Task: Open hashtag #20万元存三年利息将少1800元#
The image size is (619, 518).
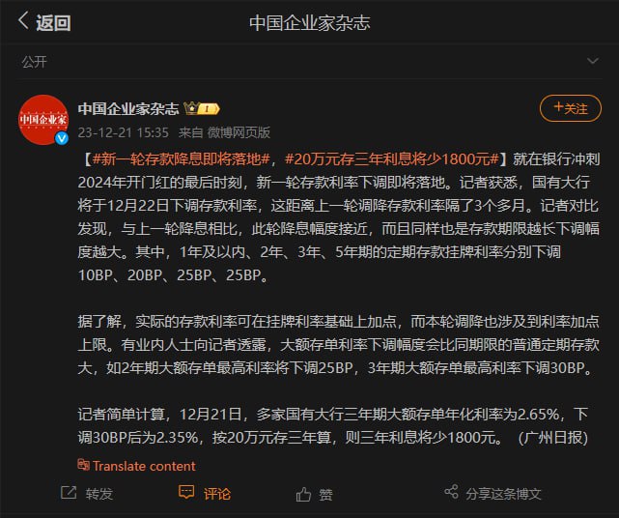Action: pos(392,159)
